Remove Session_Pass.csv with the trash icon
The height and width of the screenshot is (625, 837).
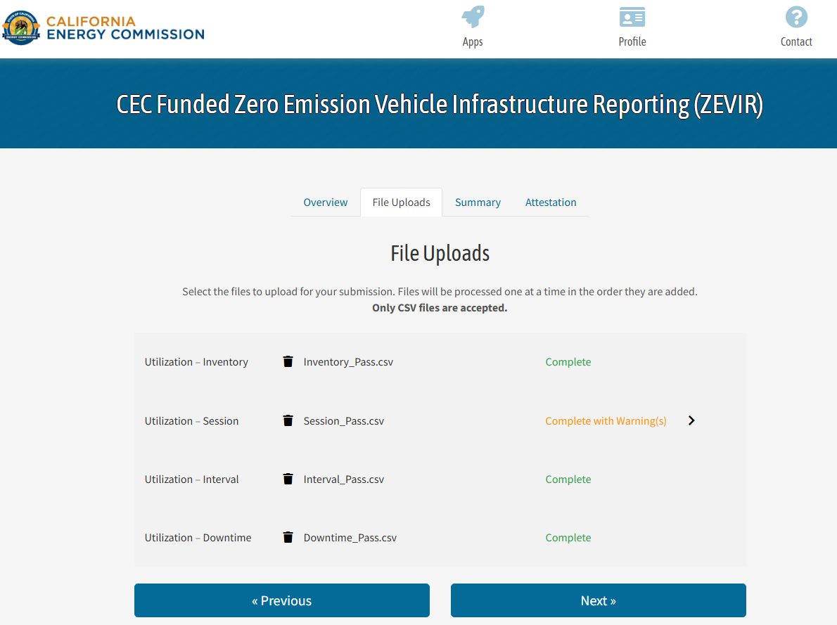pos(288,420)
